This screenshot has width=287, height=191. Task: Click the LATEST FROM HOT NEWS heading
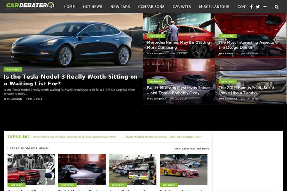coord(28,148)
